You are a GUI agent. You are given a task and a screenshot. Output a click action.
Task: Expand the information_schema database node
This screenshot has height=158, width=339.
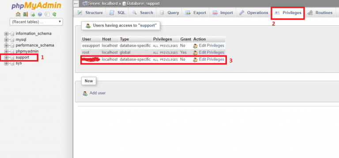(6, 34)
